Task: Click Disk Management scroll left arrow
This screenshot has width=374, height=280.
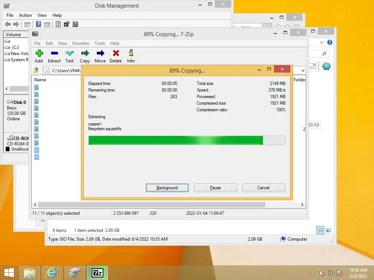Action: [7, 89]
